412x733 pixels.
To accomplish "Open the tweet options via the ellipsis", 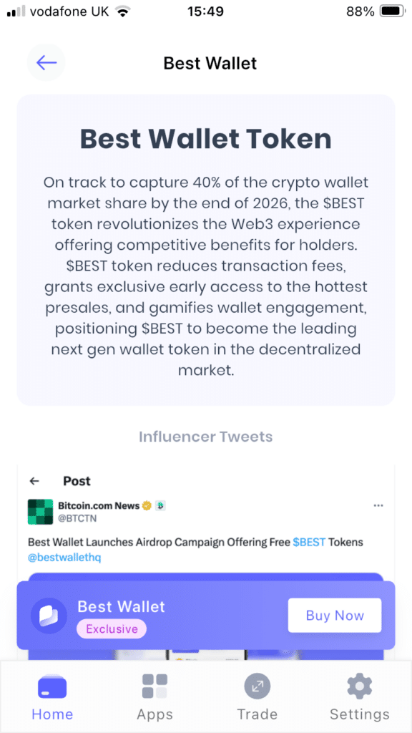I will pyautogui.click(x=378, y=505).
